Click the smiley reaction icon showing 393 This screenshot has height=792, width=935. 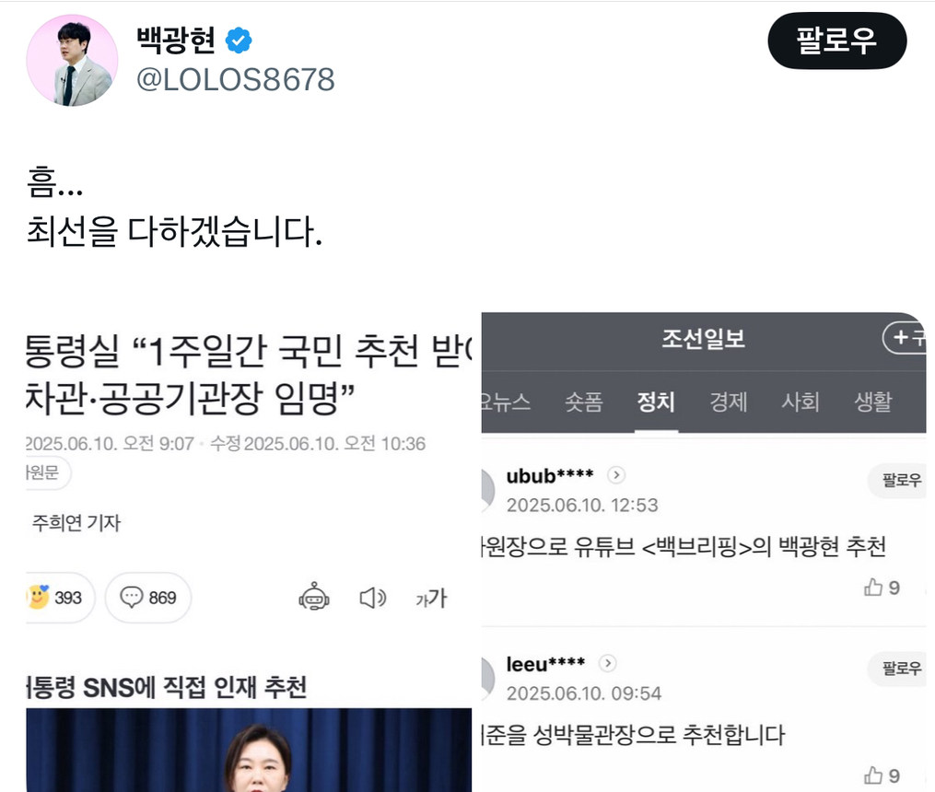(38, 597)
